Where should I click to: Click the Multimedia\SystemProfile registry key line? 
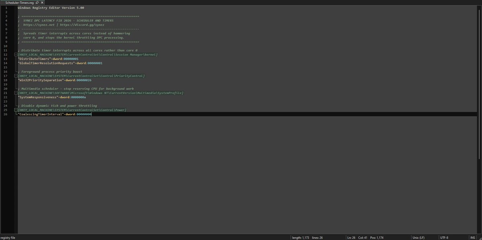coord(100,93)
